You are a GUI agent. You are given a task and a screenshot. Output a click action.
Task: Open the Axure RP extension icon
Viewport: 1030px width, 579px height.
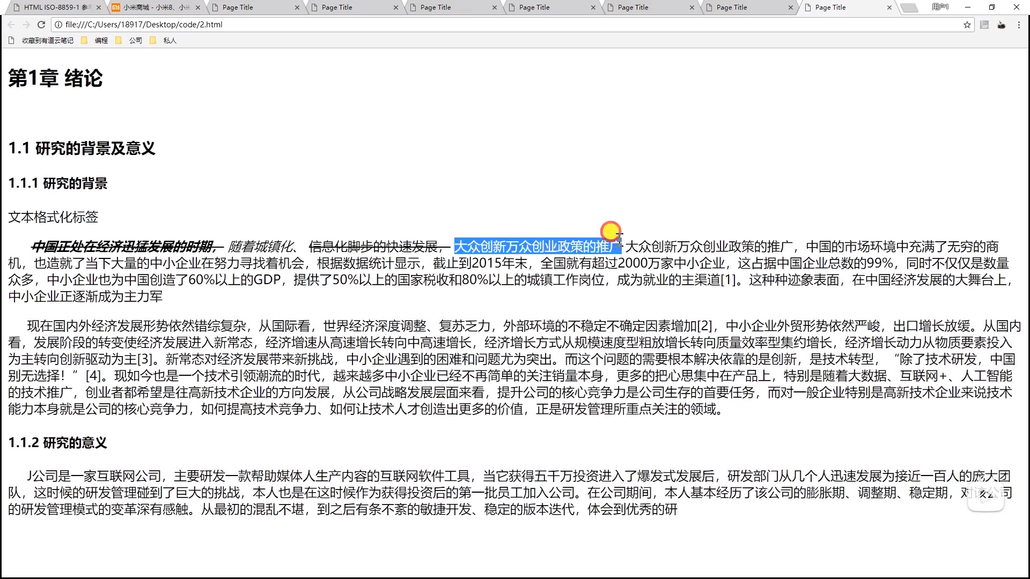(984, 25)
